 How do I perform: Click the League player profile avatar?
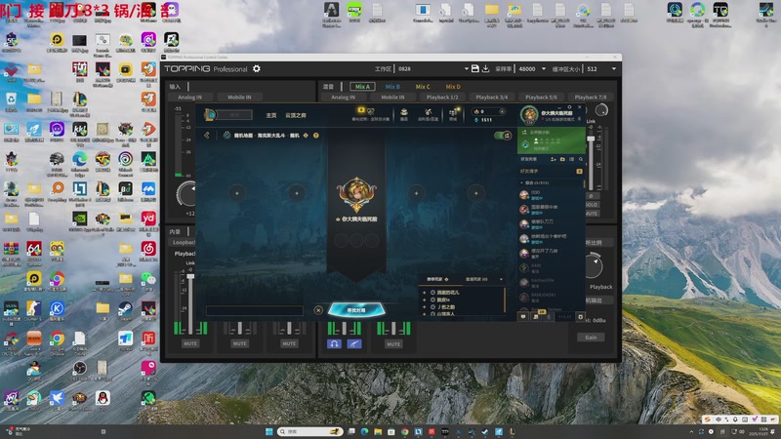[x=529, y=114]
